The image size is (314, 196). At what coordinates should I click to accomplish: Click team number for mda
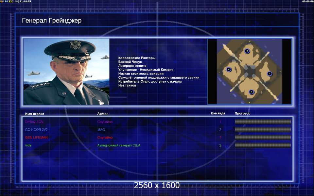click(220, 145)
